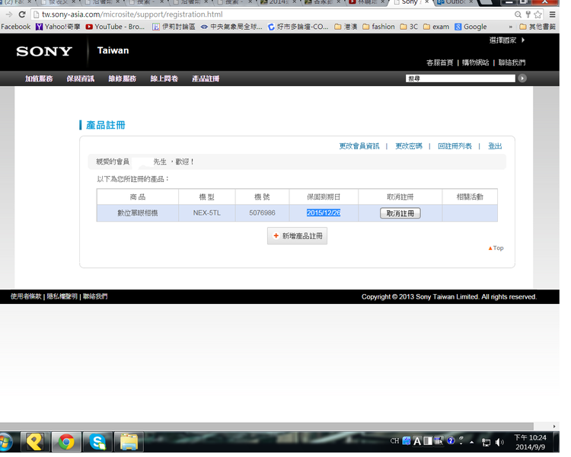Open the 中央氣象局全球 bookmark
The height and width of the screenshot is (457, 571).
pyautogui.click(x=231, y=27)
